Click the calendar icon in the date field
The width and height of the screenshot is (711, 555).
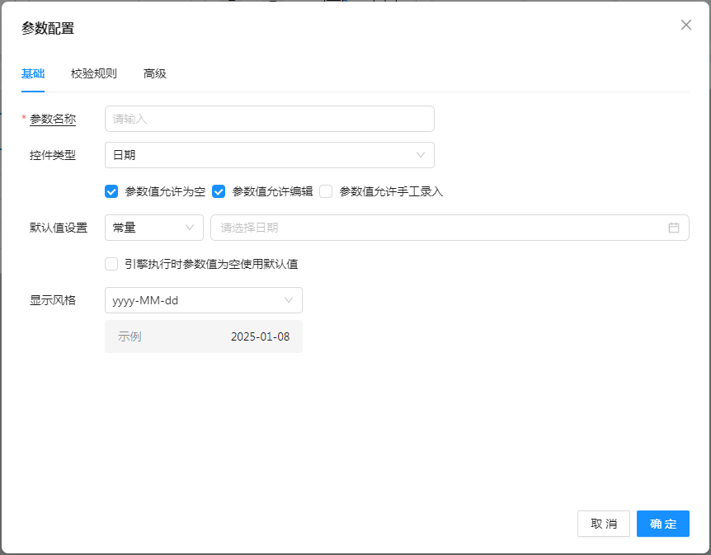click(x=673, y=228)
